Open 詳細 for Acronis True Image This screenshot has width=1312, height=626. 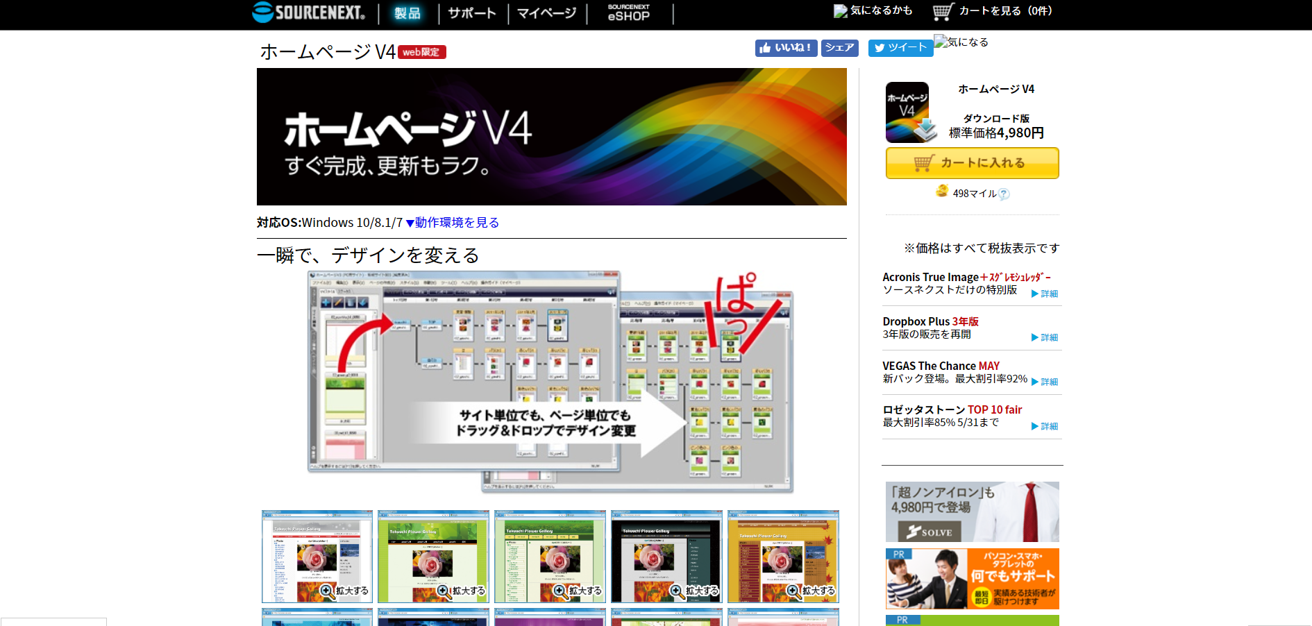1045,294
